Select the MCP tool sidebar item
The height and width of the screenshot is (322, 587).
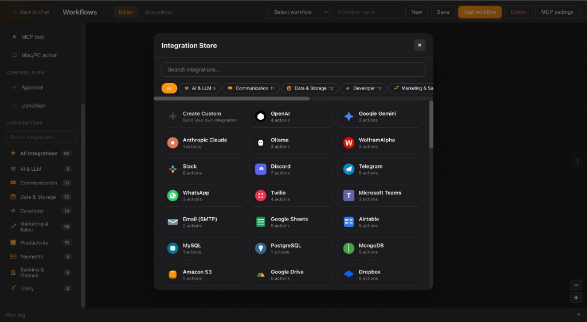pos(41,37)
